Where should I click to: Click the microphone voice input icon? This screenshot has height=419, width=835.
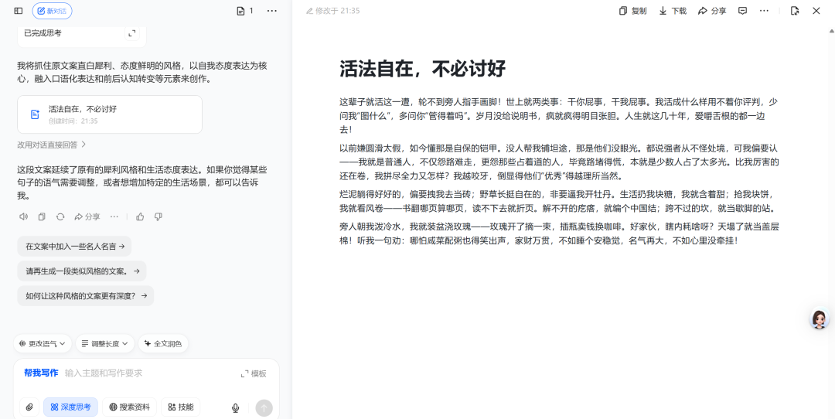236,407
